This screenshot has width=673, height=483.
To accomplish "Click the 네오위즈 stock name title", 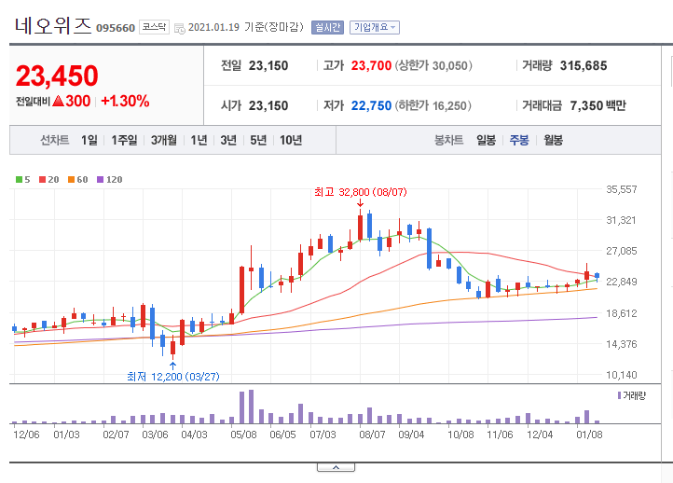I will click(x=53, y=25).
